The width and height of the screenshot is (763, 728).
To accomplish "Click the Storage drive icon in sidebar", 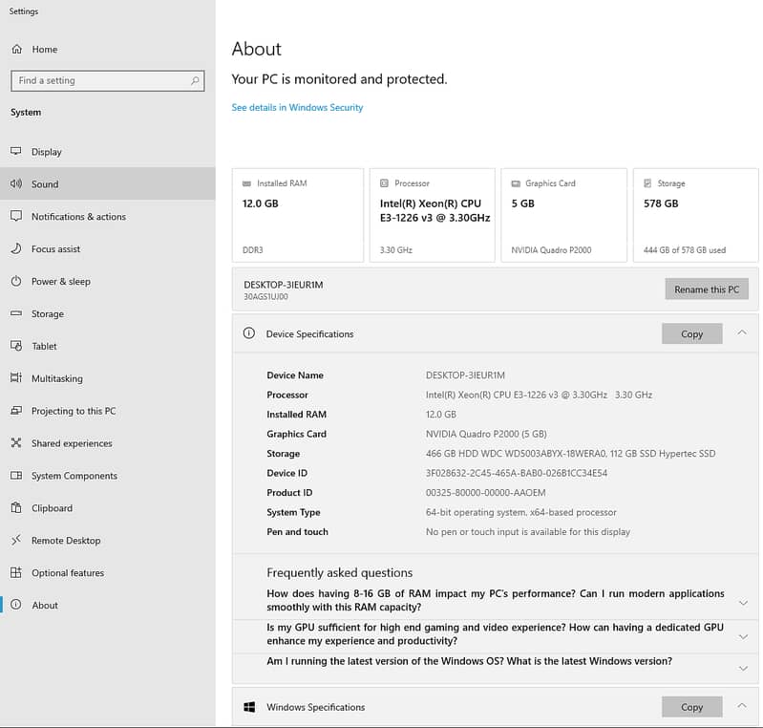I will 16,313.
